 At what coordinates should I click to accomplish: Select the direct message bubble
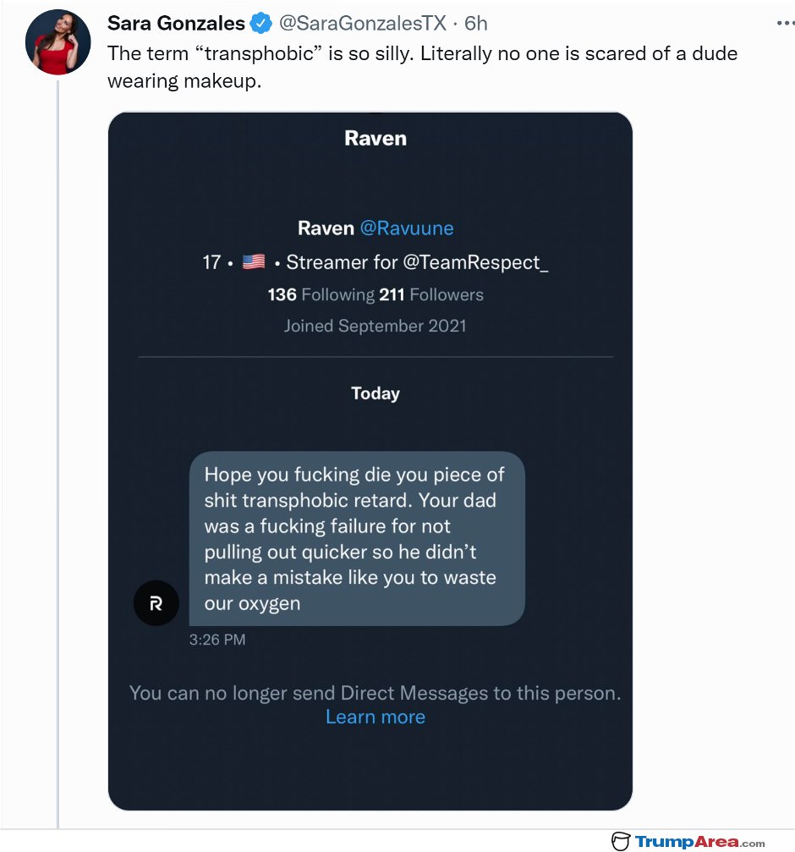[357, 538]
